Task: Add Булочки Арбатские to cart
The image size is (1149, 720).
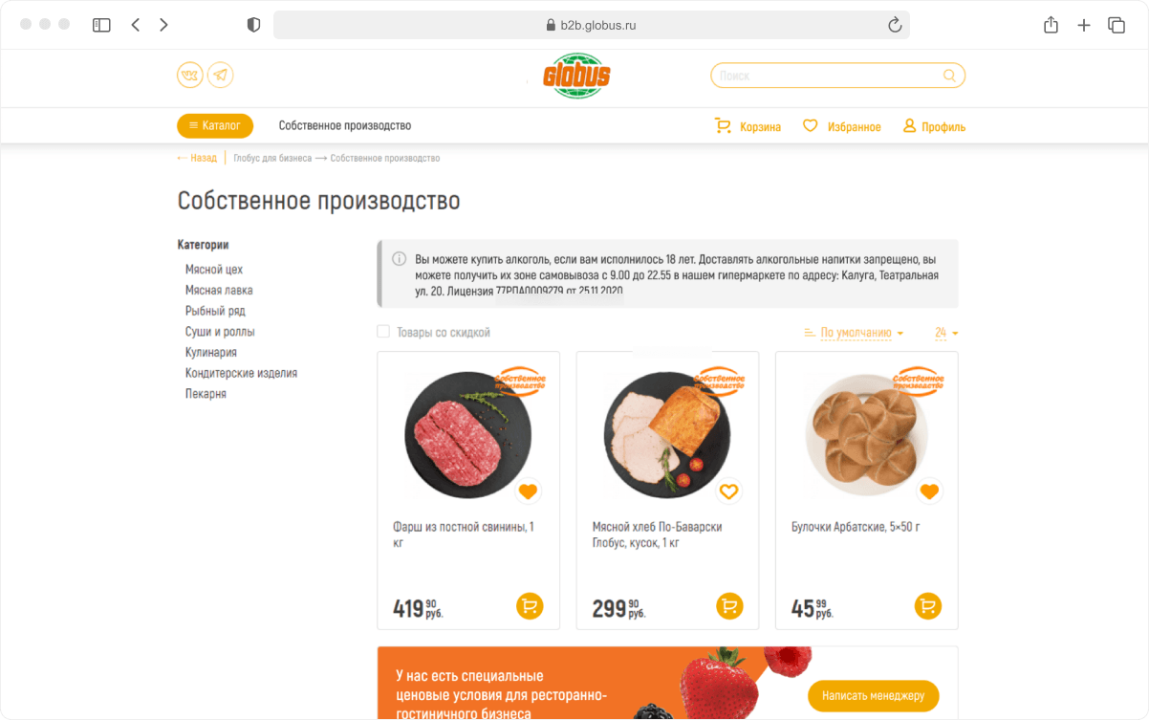Action: [x=928, y=605]
